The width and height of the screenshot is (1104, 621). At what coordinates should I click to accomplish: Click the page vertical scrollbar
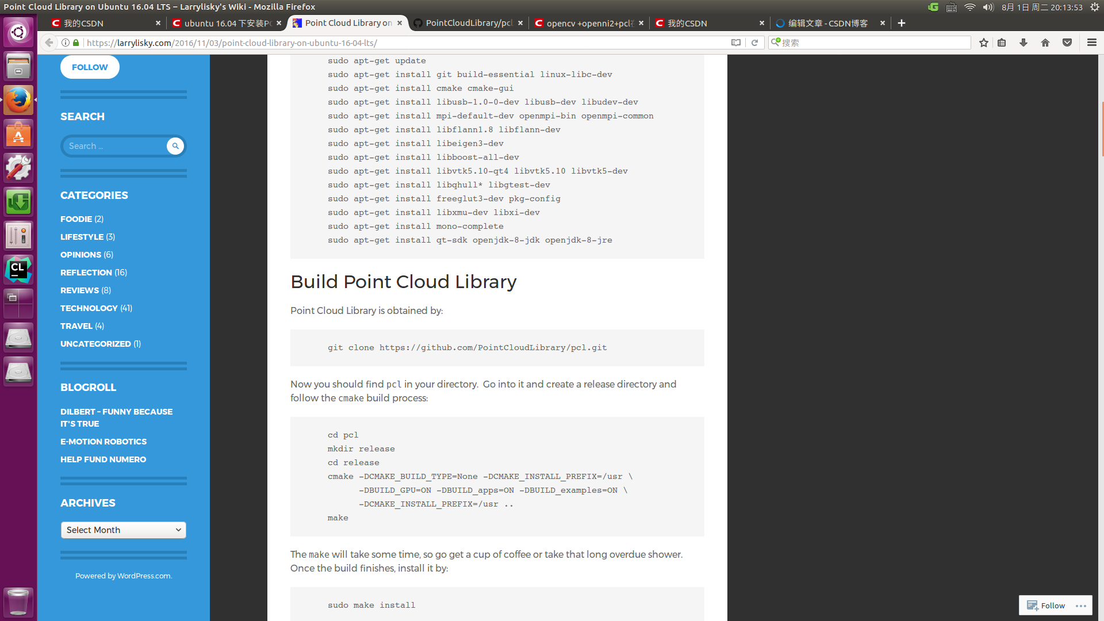tap(1101, 129)
